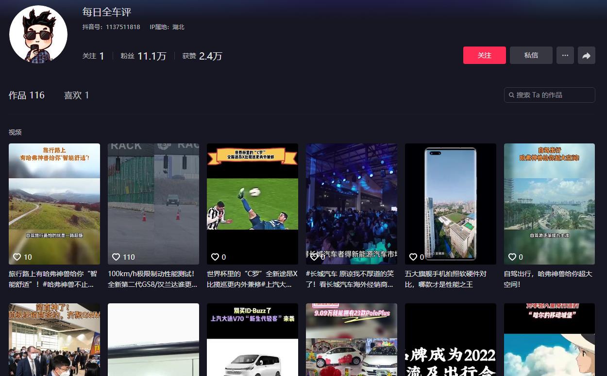The width and height of the screenshot is (607, 376).
Task: Open the cartoon profile avatar
Action: pyautogui.click(x=38, y=34)
